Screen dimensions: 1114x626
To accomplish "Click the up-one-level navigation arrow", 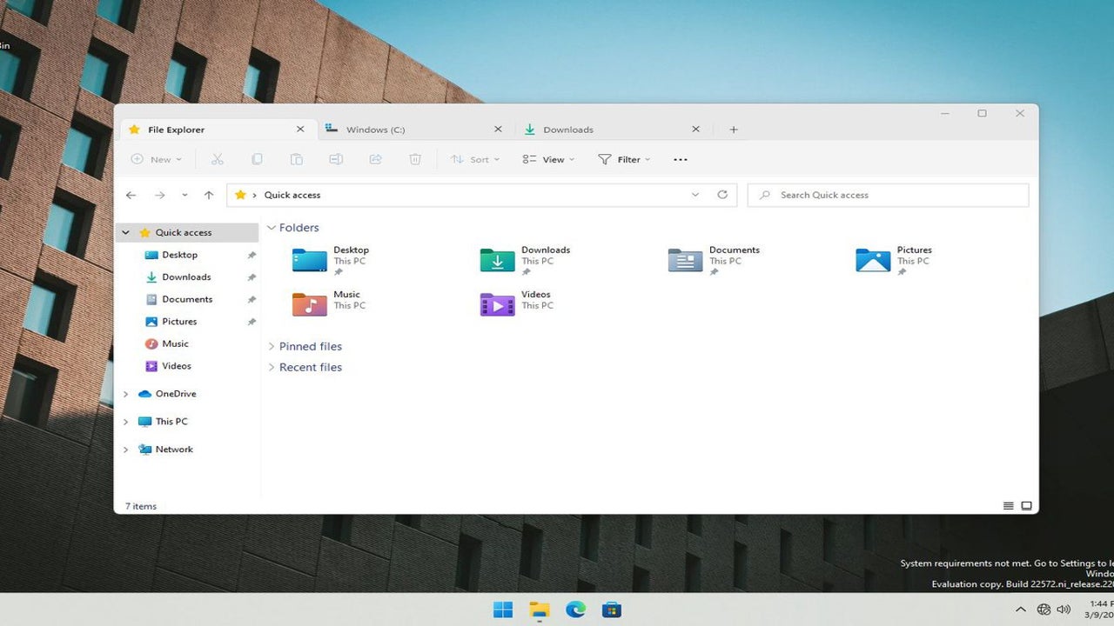I will pyautogui.click(x=209, y=195).
